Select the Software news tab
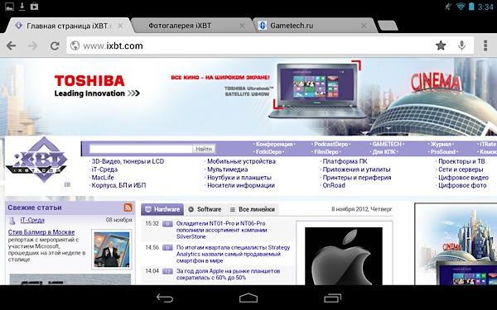This screenshot has height=310, width=497. click(205, 209)
